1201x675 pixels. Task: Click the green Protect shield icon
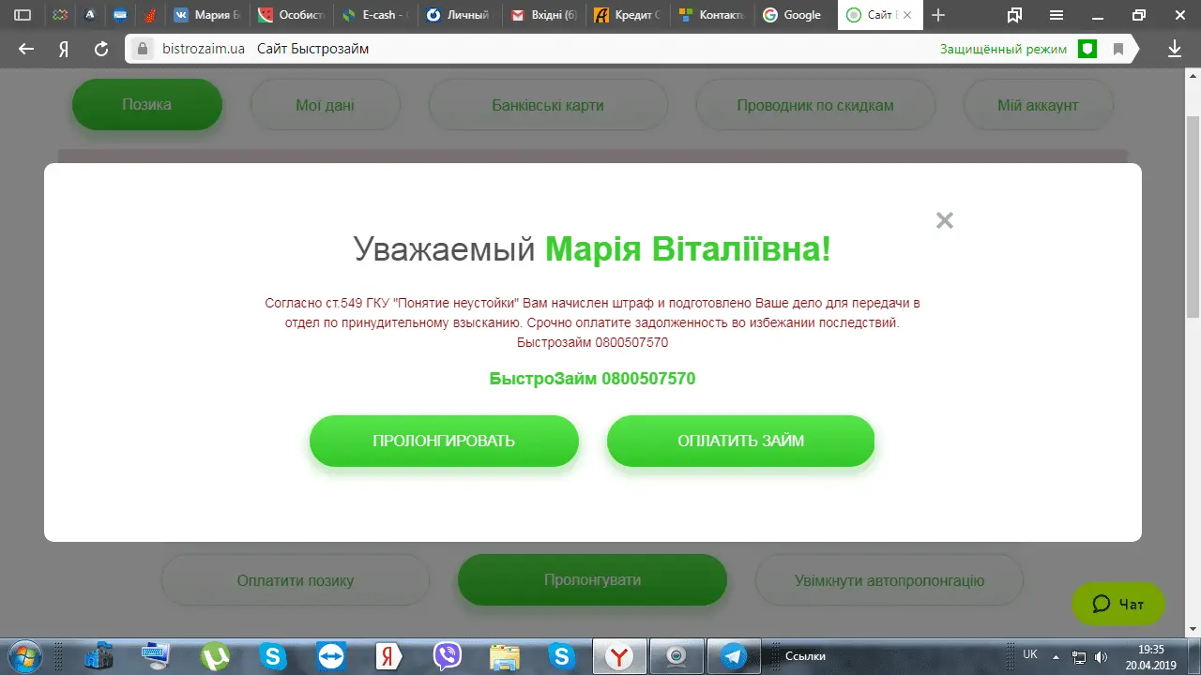1087,49
